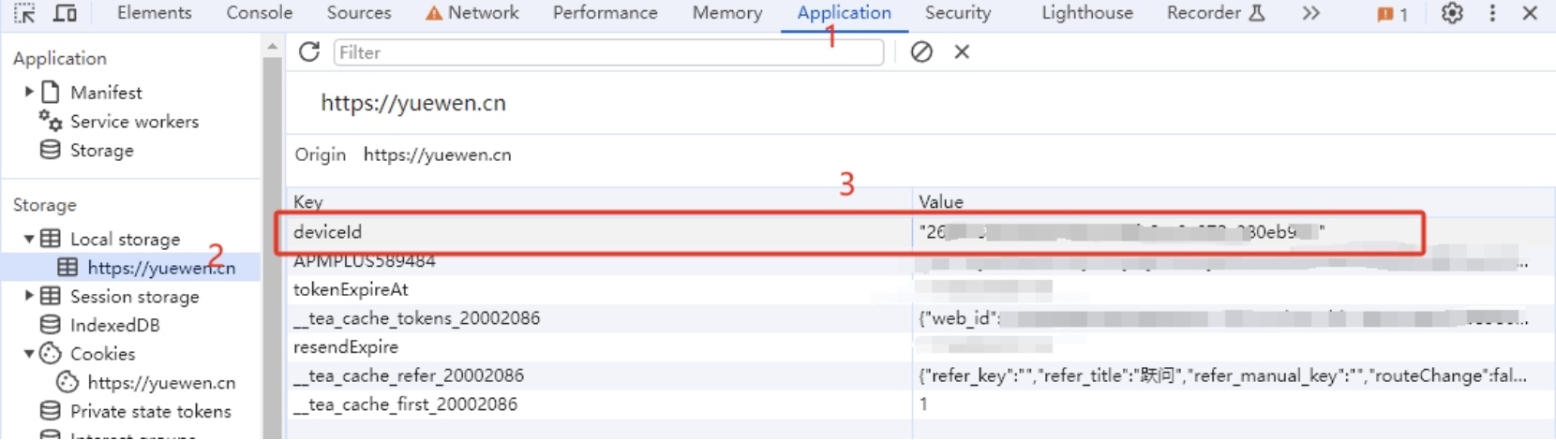Select the Cookies tree item
This screenshot has height=440, width=1556.
pyautogui.click(x=102, y=354)
